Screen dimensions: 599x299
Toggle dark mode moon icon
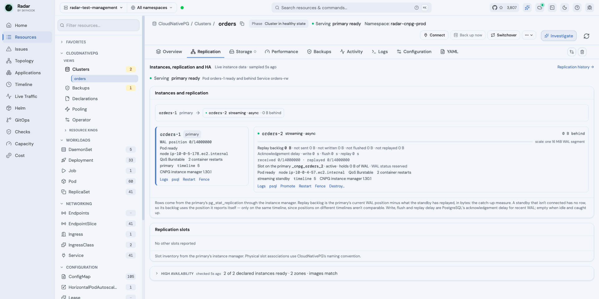[x=565, y=8]
